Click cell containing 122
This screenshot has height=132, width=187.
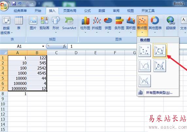click(x=37, y=58)
